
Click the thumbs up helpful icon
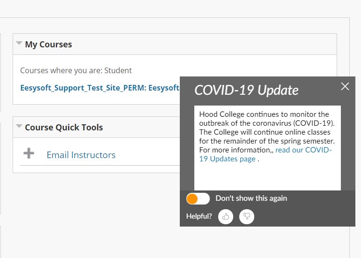pyautogui.click(x=226, y=216)
